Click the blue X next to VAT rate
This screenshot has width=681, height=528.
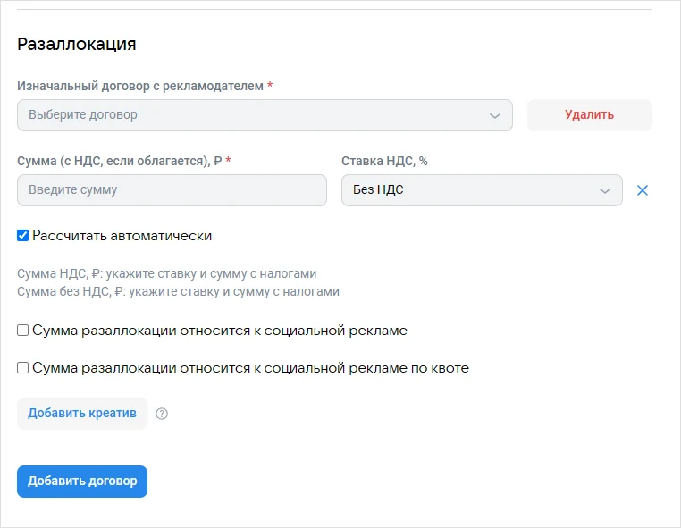(643, 190)
